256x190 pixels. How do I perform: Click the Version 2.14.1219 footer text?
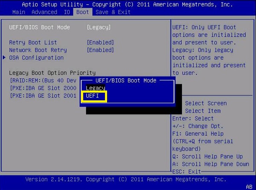pyautogui.click(x=126, y=179)
